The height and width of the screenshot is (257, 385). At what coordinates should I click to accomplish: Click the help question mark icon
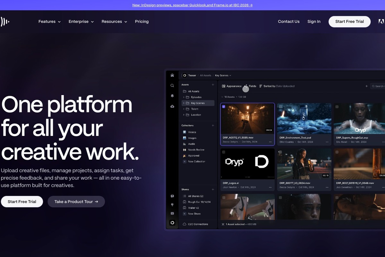[x=172, y=196]
